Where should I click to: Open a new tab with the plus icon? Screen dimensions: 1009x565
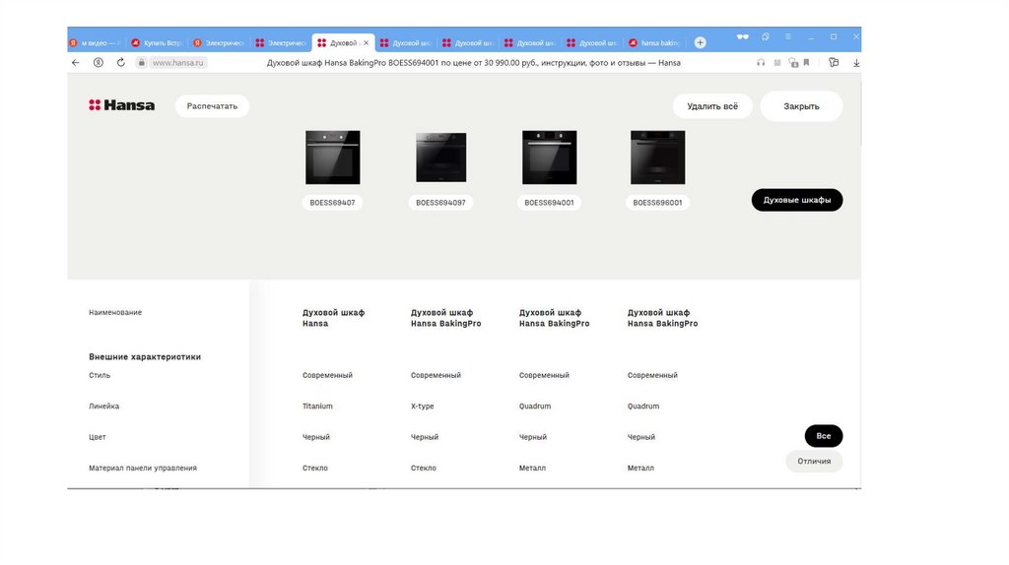point(701,42)
